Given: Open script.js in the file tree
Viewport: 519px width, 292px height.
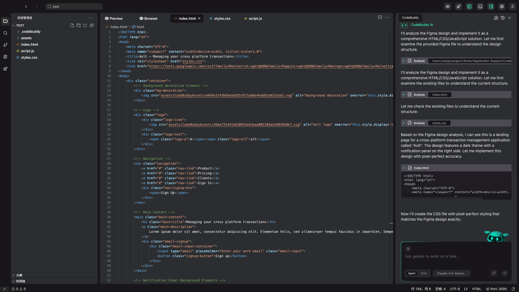Looking at the screenshot, I should pos(27,51).
